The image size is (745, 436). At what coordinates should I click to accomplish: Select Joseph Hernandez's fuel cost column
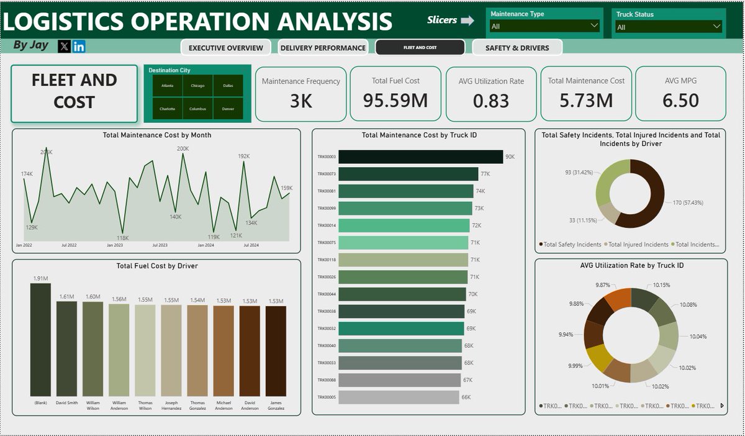click(171, 351)
